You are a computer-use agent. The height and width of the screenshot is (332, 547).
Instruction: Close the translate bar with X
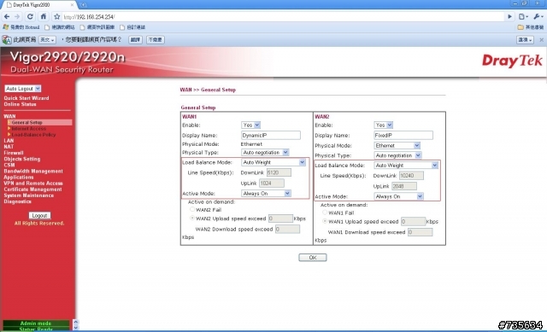pyautogui.click(x=541, y=40)
